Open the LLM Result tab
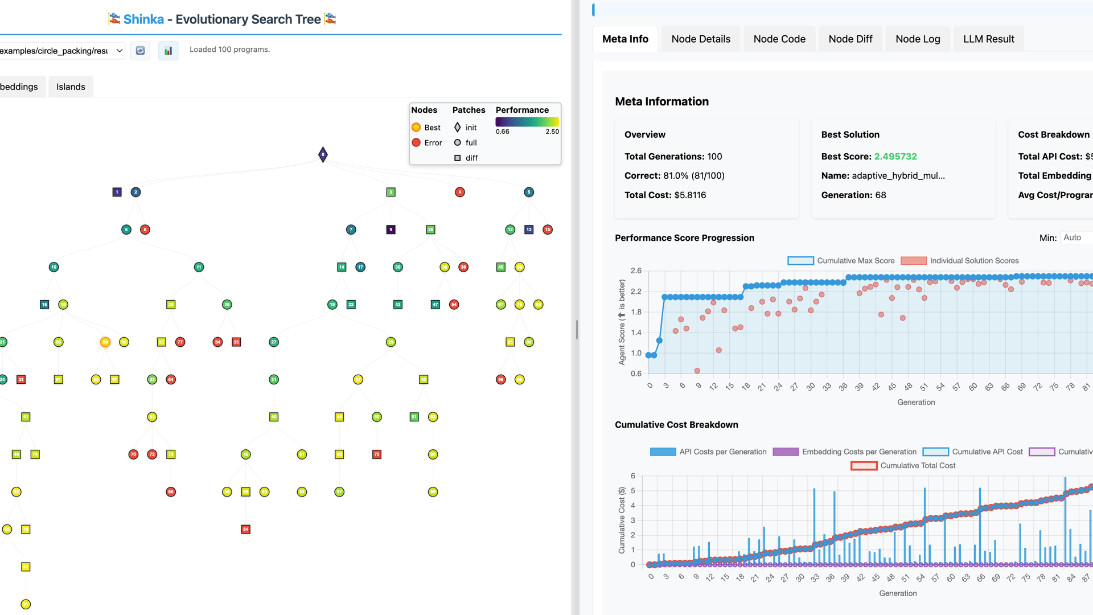The height and width of the screenshot is (615, 1093). point(989,39)
